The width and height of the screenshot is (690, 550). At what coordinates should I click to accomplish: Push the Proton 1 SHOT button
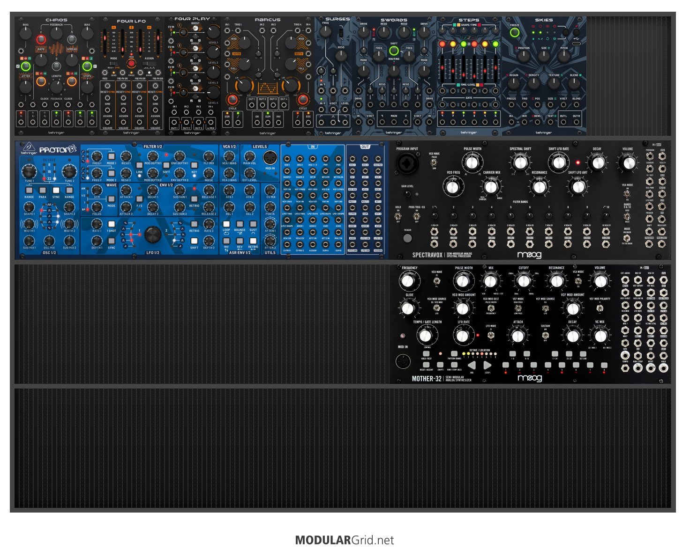[111, 224]
